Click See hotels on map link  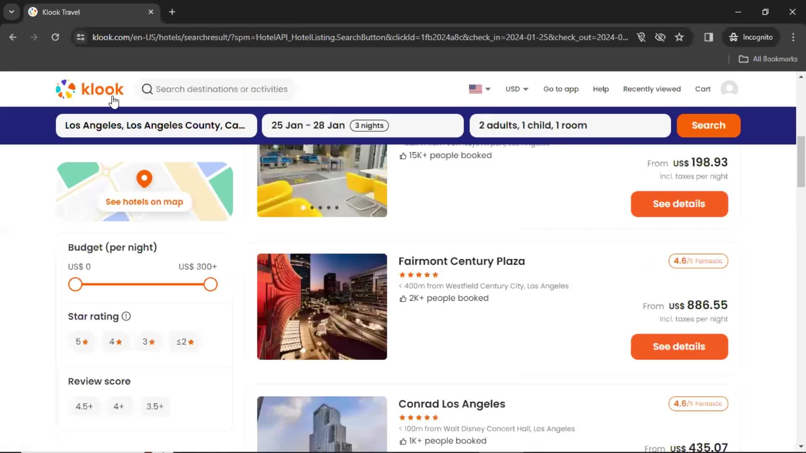click(144, 201)
